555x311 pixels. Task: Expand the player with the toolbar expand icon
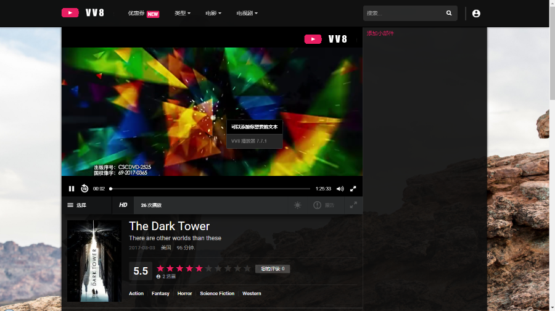point(353,205)
